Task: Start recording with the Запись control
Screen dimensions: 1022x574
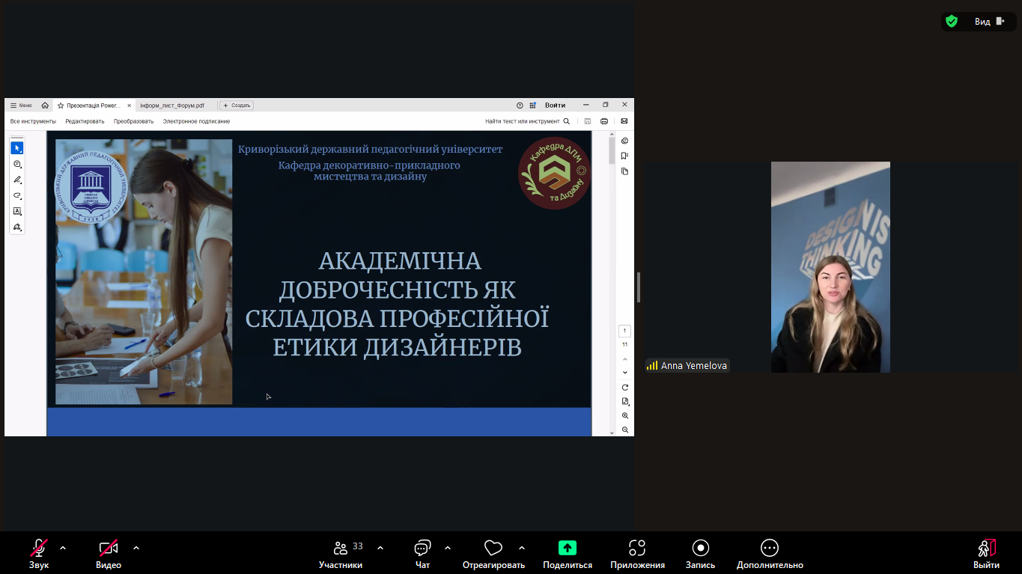Action: pyautogui.click(x=701, y=552)
